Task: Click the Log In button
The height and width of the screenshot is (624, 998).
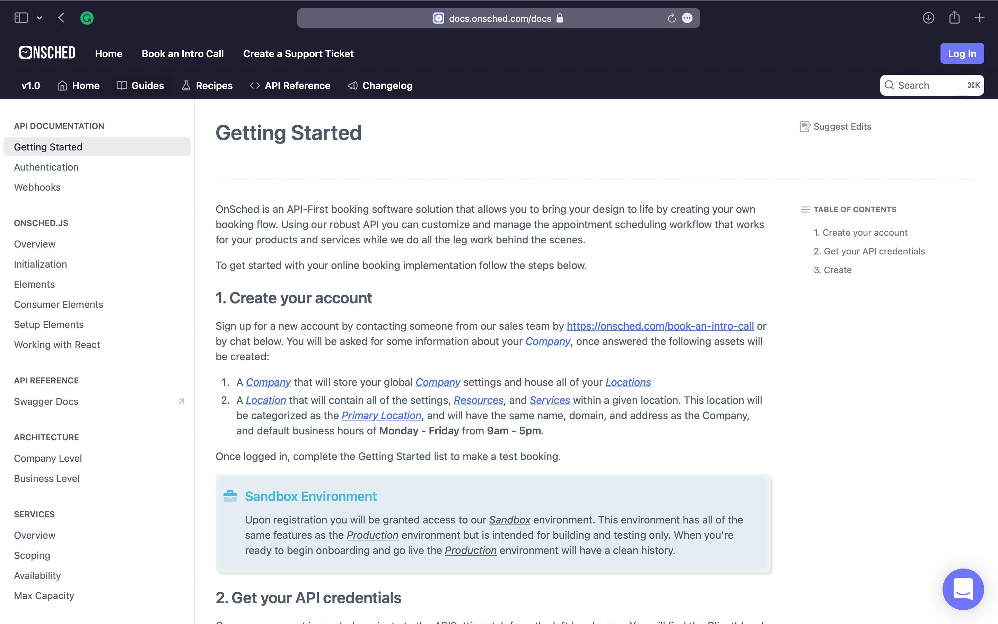Action: (x=962, y=53)
